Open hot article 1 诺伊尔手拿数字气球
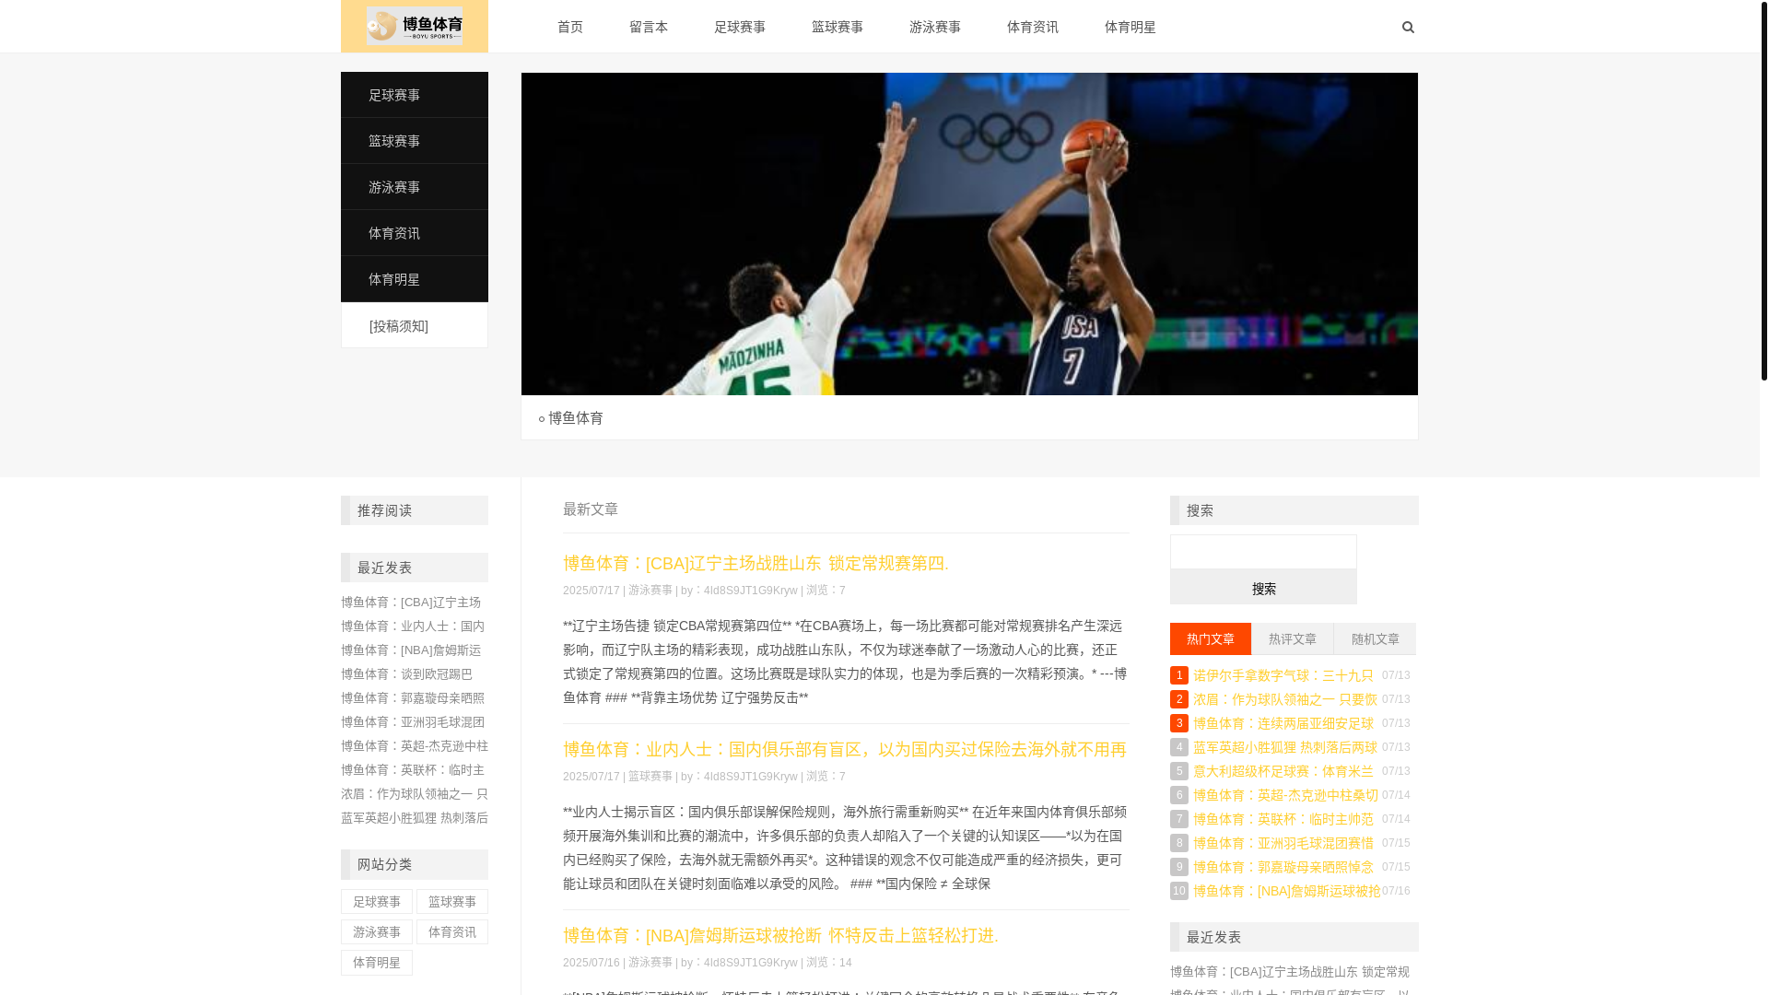The image size is (1769, 995). coord(1283,675)
